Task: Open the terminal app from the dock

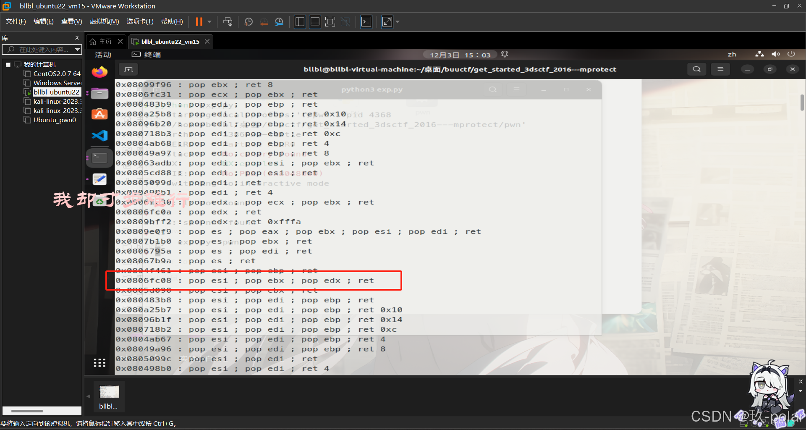Action: point(99,157)
